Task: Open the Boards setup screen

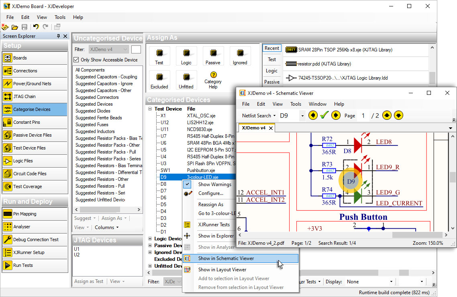Action: pos(35,58)
